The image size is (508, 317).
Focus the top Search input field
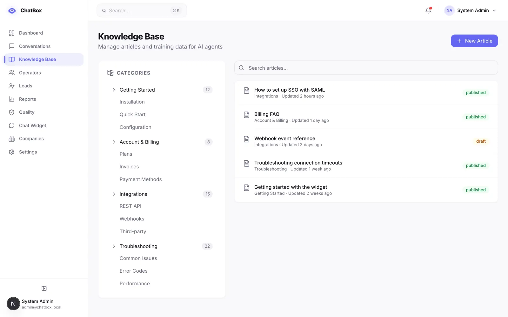point(142,10)
